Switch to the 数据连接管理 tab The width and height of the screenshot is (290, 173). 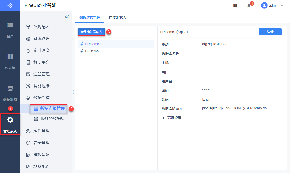(x=90, y=17)
